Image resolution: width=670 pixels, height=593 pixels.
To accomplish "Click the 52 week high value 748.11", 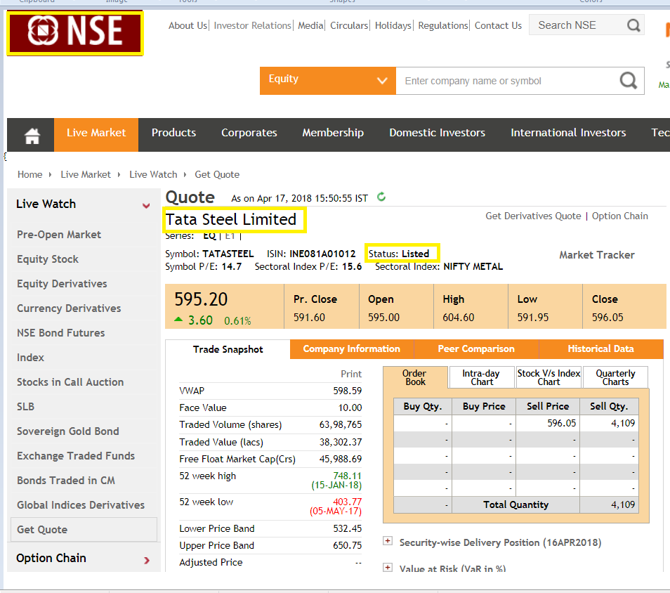I will [x=347, y=476].
